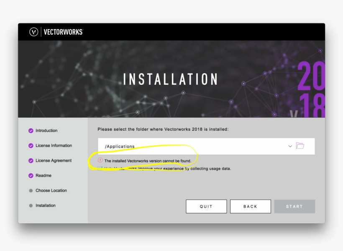Go back with the BACK button
The height and width of the screenshot is (251, 343).
[x=250, y=206]
